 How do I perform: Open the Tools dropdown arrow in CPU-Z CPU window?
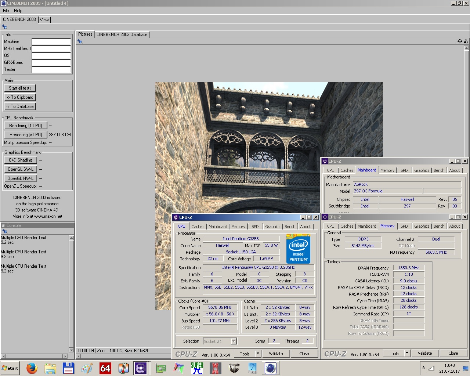click(x=258, y=354)
